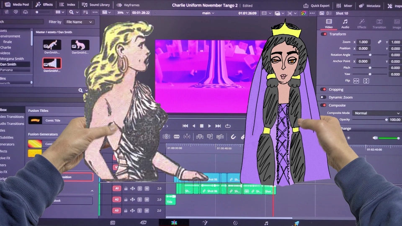The height and width of the screenshot is (226, 402).
Task: Click the flip vertical icon
Action: coord(366,81)
